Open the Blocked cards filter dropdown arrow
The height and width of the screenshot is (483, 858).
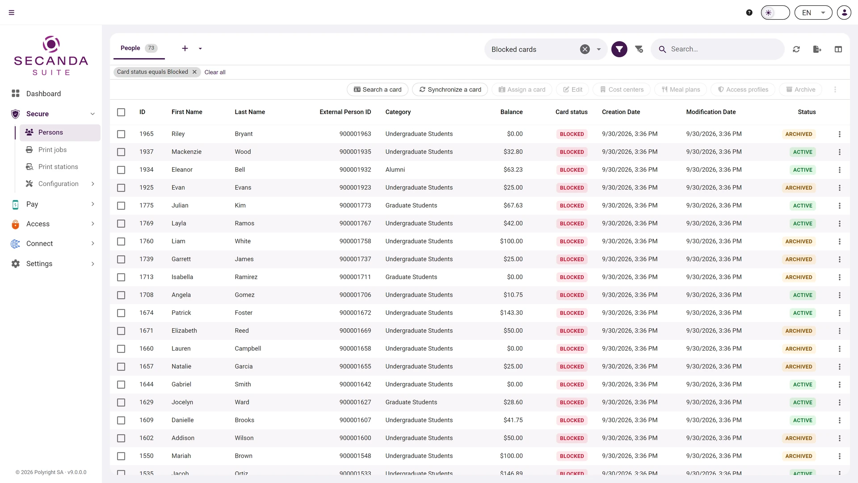coord(599,49)
